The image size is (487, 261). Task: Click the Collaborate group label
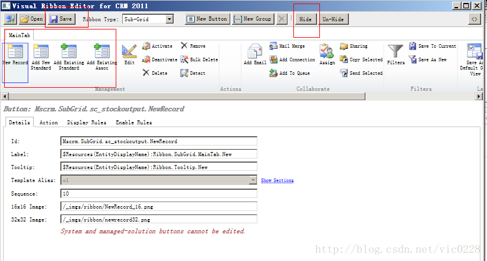click(x=313, y=89)
